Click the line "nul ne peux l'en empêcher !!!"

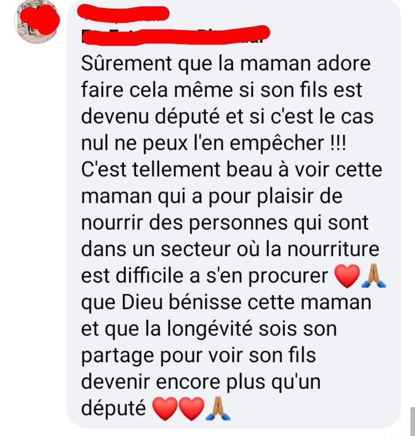[214, 143]
